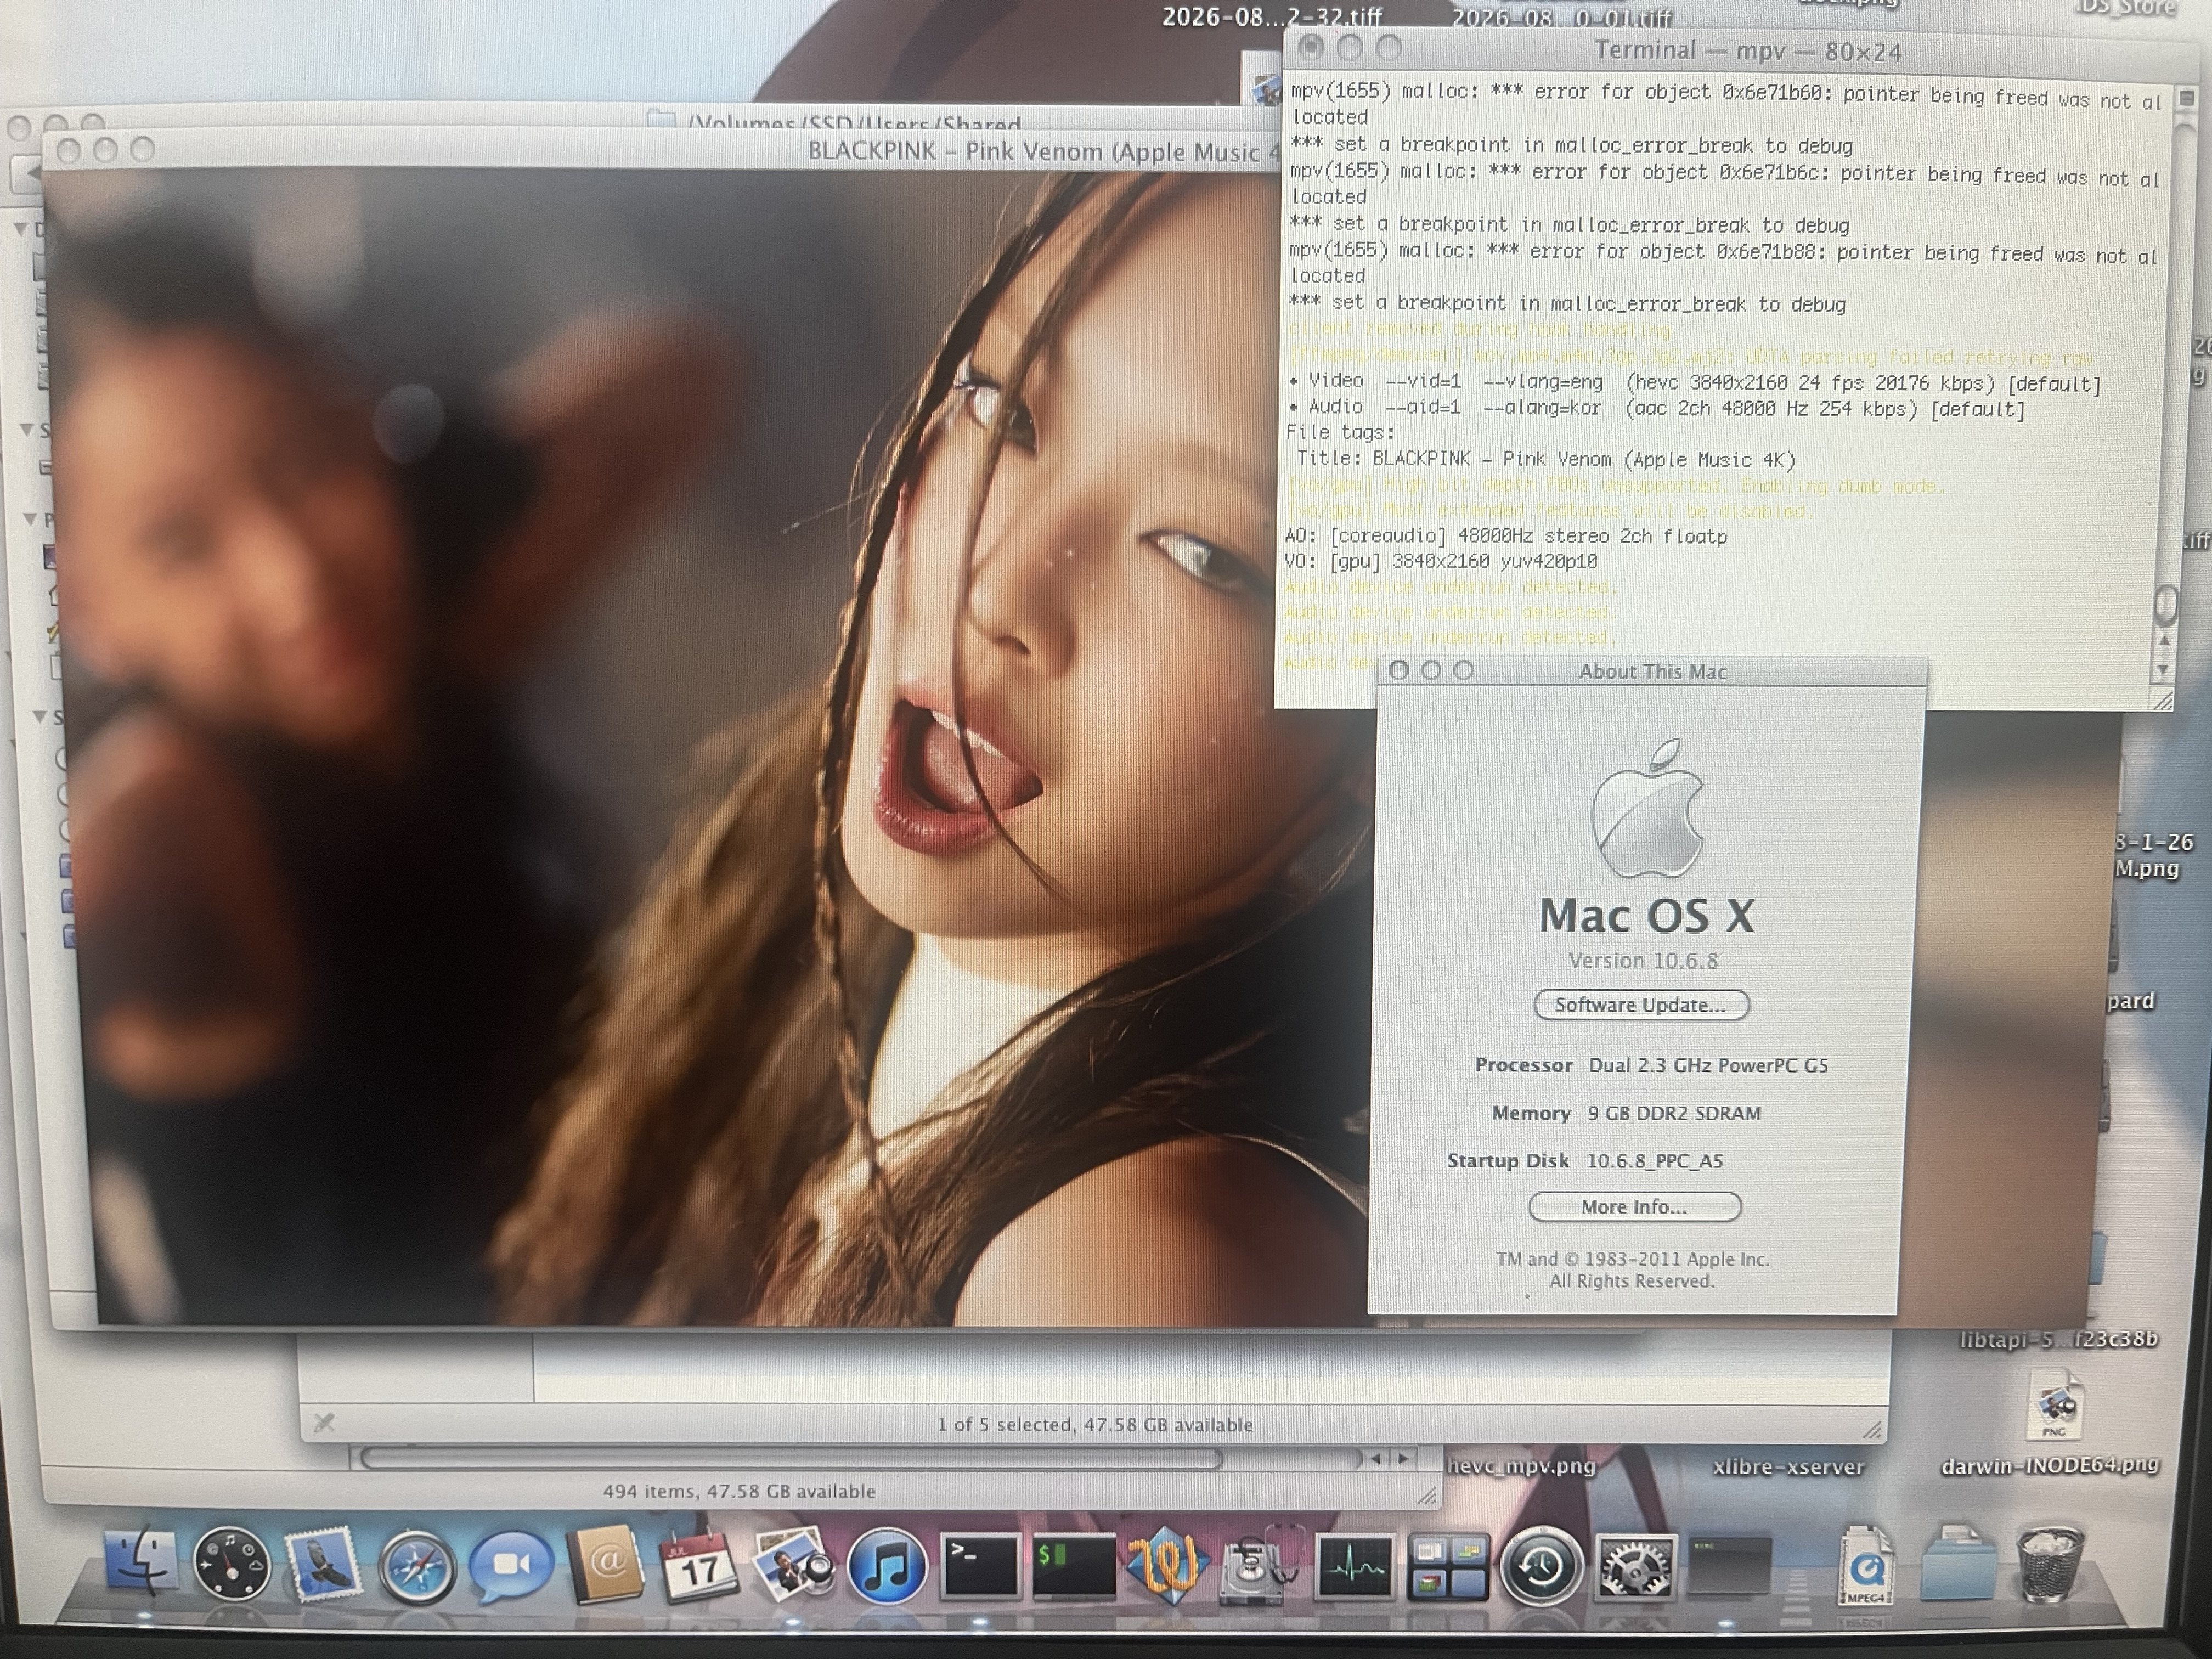
Task: Collapse the Devices section in Finder sidebar
Action: pyautogui.click(x=20, y=229)
